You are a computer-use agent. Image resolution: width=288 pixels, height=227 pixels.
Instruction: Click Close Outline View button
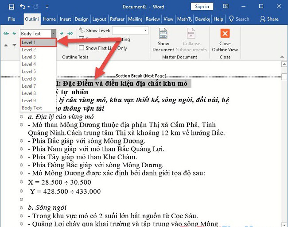pos(225,40)
